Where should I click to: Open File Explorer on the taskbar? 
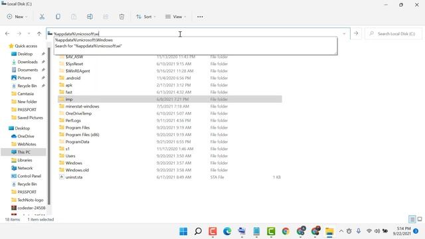tap(329, 232)
